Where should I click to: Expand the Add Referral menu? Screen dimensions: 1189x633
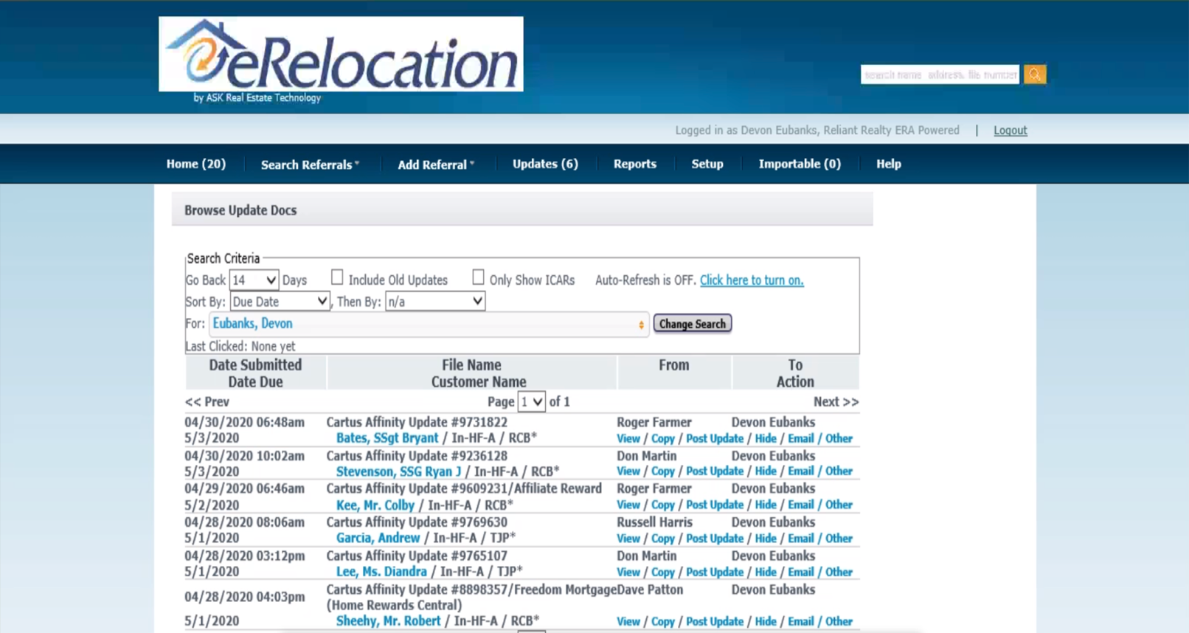[435, 165]
